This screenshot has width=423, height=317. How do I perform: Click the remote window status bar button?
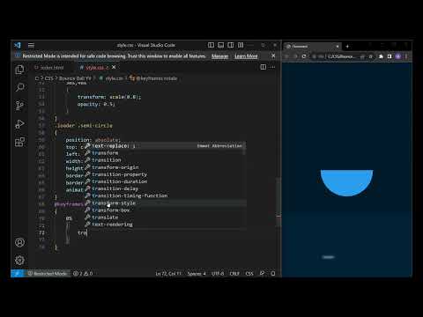(x=17, y=274)
